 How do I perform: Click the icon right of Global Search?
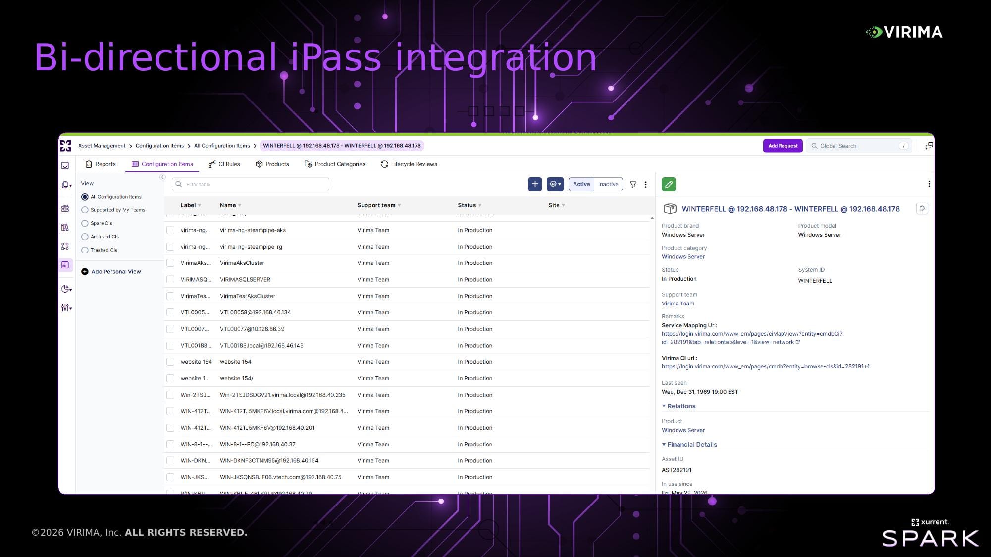tap(929, 146)
